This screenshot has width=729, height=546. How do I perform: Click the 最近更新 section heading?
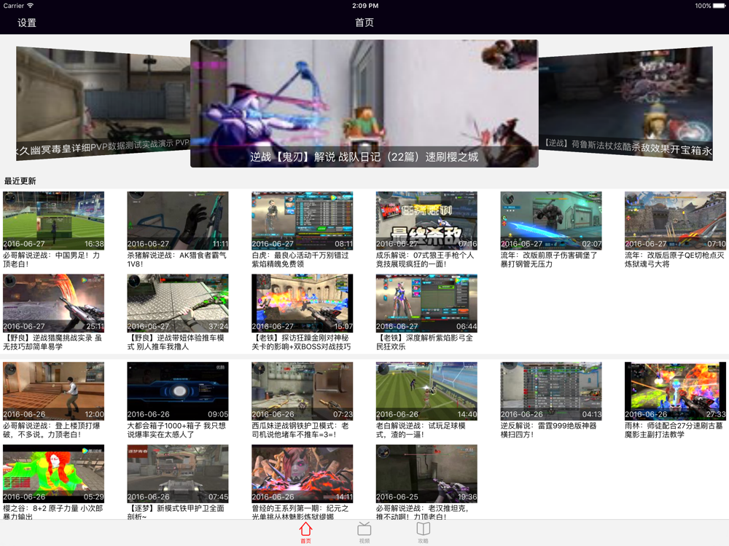click(x=20, y=181)
